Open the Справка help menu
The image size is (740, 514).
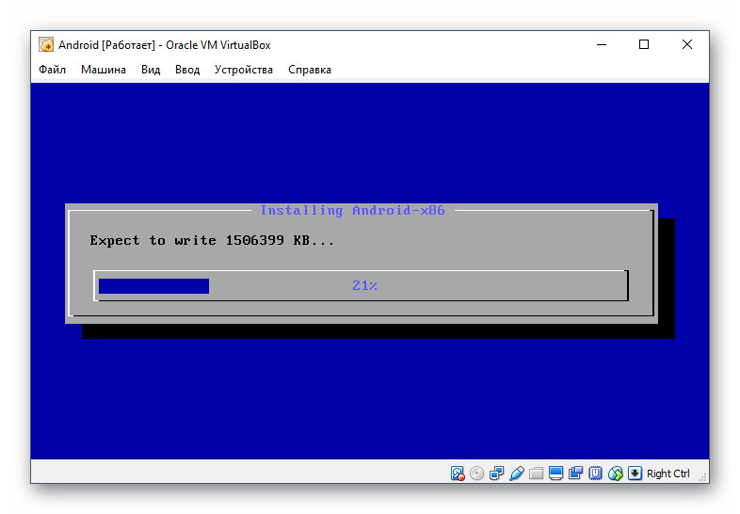(310, 70)
